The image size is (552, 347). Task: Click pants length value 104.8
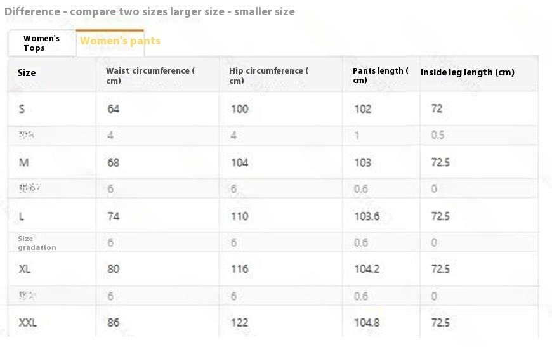tap(366, 323)
